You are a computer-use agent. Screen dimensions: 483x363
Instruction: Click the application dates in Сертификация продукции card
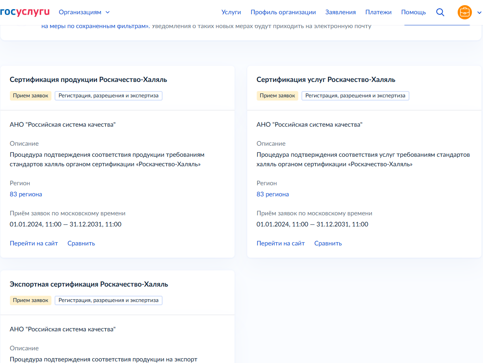click(66, 224)
